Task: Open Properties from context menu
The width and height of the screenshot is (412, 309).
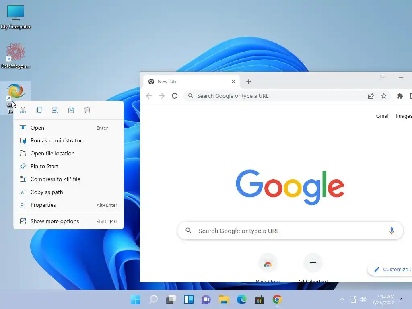Action: click(x=68, y=205)
